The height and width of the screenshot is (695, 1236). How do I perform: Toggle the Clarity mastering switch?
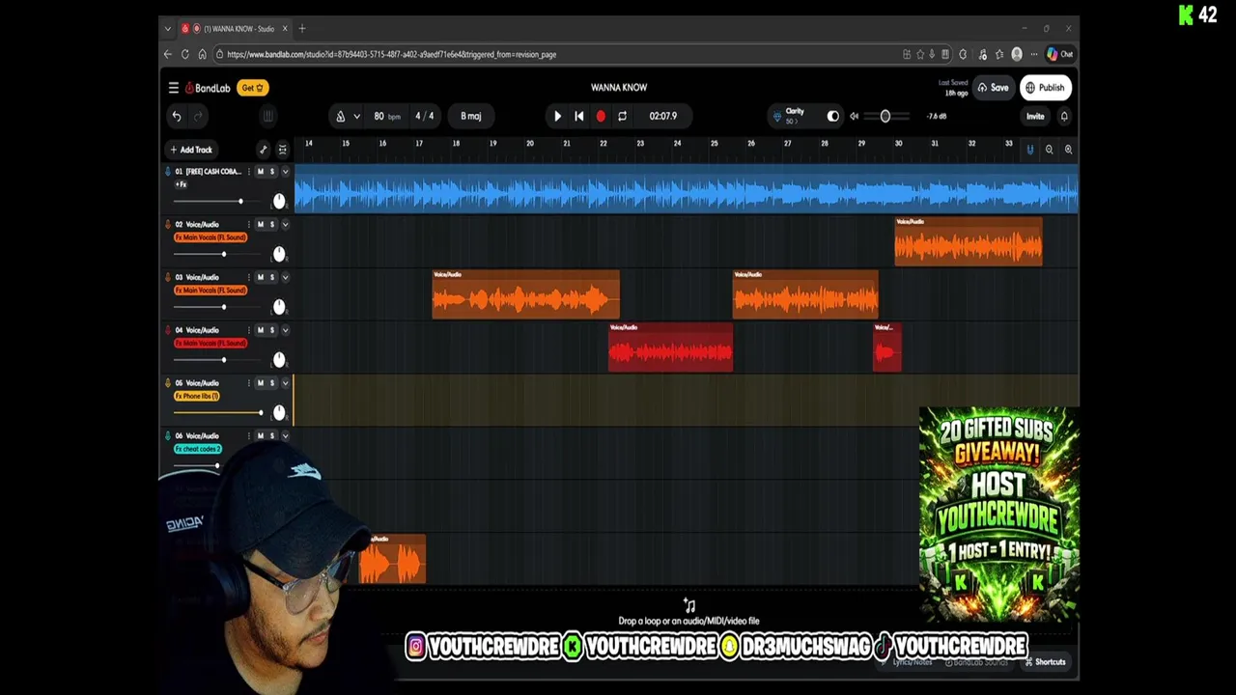coord(832,116)
